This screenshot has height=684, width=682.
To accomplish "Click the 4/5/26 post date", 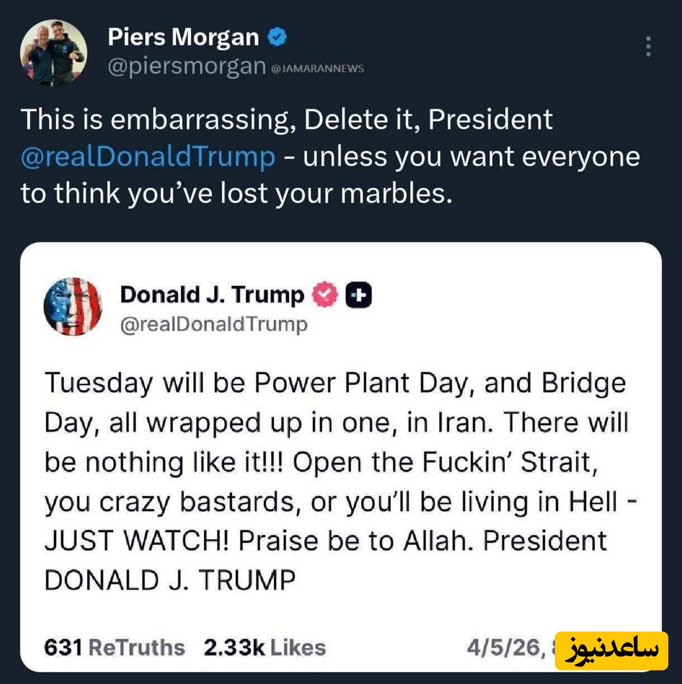I will [x=503, y=648].
